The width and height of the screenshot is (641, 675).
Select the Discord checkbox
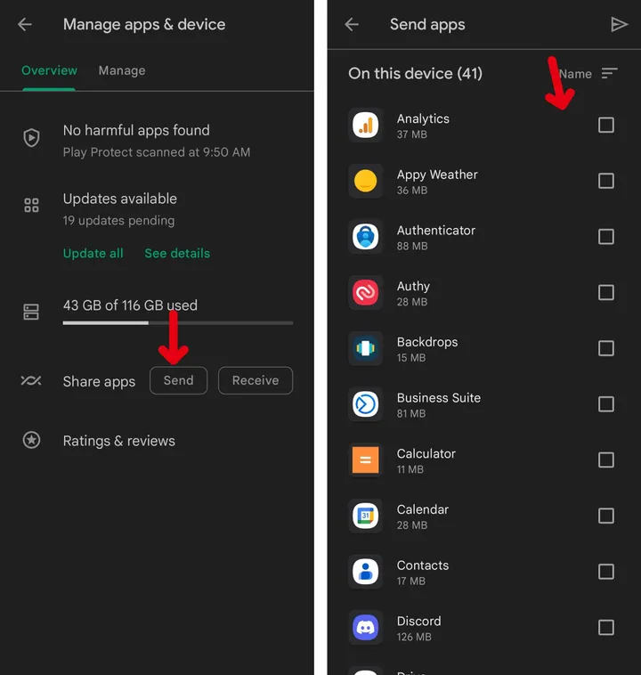coord(606,627)
